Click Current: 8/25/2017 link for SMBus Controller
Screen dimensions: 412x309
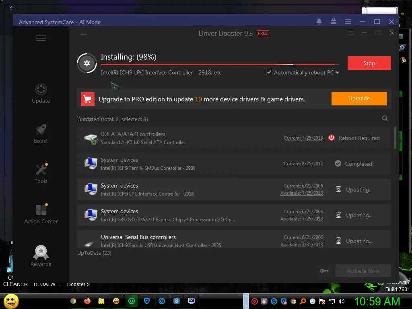pyautogui.click(x=303, y=164)
